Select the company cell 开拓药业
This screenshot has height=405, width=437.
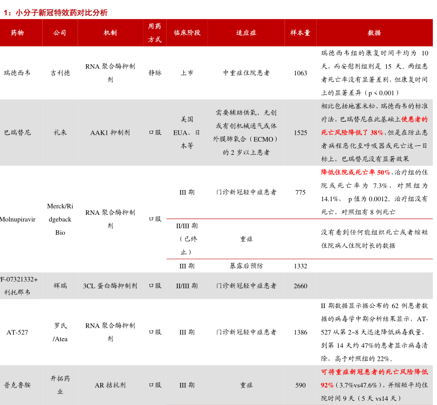click(x=60, y=385)
